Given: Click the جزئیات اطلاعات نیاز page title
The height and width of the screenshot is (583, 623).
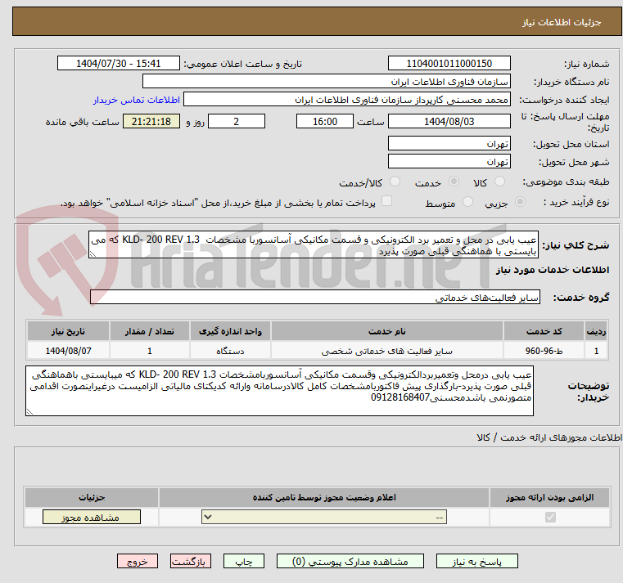Looking at the screenshot, I should click(x=561, y=22).
